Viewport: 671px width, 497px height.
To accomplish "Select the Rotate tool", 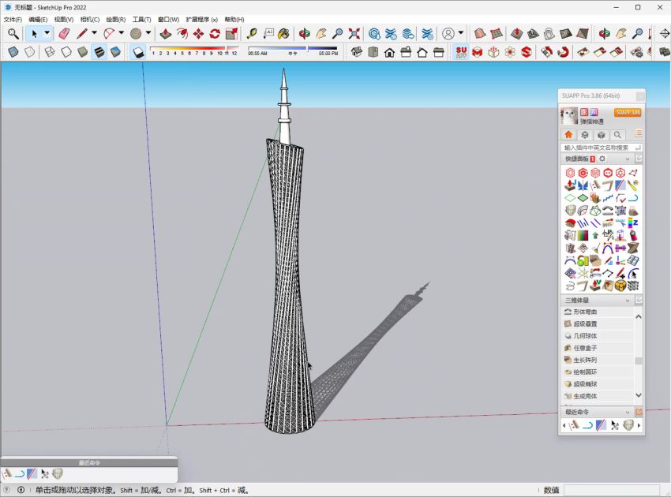I will (215, 33).
